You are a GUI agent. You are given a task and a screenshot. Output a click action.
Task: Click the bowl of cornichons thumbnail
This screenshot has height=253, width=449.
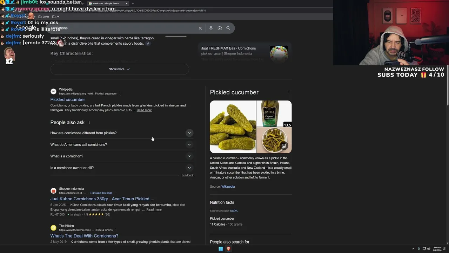point(274,140)
